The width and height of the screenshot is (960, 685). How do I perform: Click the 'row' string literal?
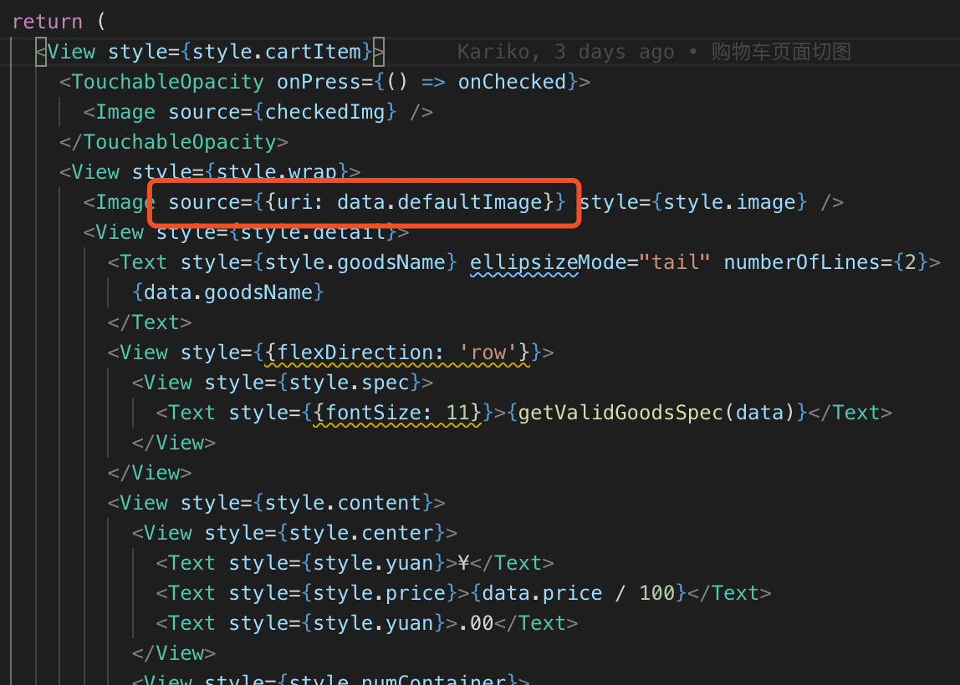coord(486,352)
